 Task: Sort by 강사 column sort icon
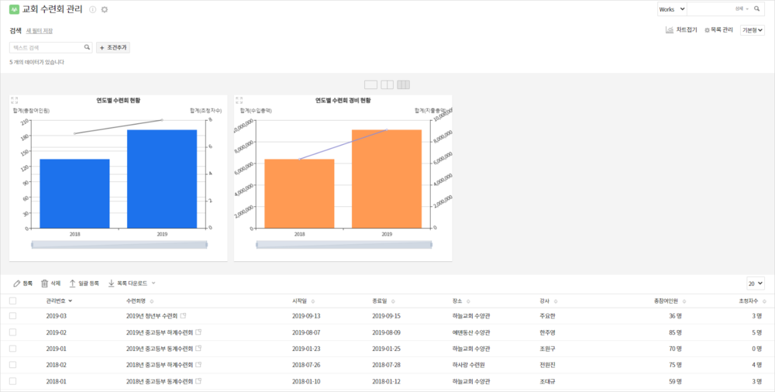[x=556, y=301]
